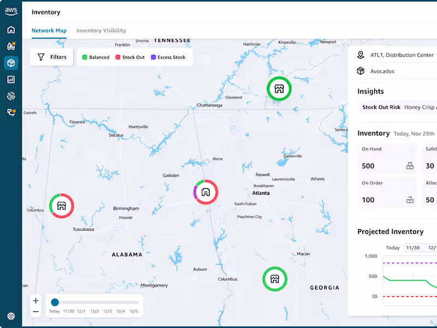The width and height of the screenshot is (437, 328).
Task: Click the funnel filter icon
Action: [x=41, y=57]
